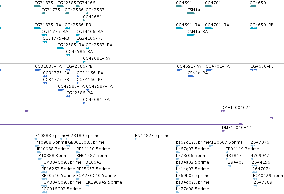Click the CG4650 gene arrow glyph
The height and width of the screenshot is (194, 284).
point(253,6)
